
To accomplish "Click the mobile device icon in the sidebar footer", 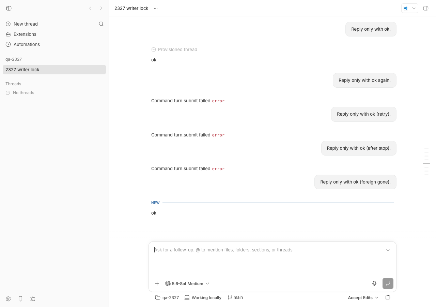I will click(20, 299).
